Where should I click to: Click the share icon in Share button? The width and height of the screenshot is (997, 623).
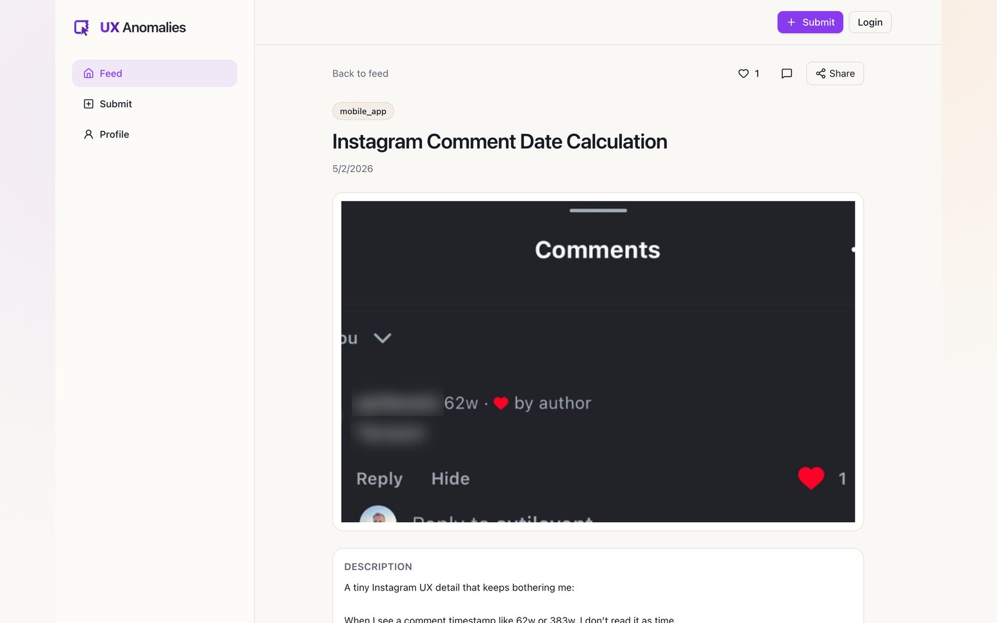[x=821, y=74]
